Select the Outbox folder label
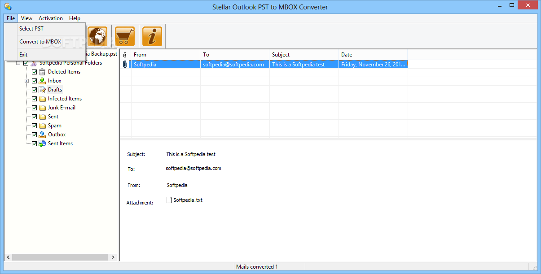The width and height of the screenshot is (541, 274). 57,135
